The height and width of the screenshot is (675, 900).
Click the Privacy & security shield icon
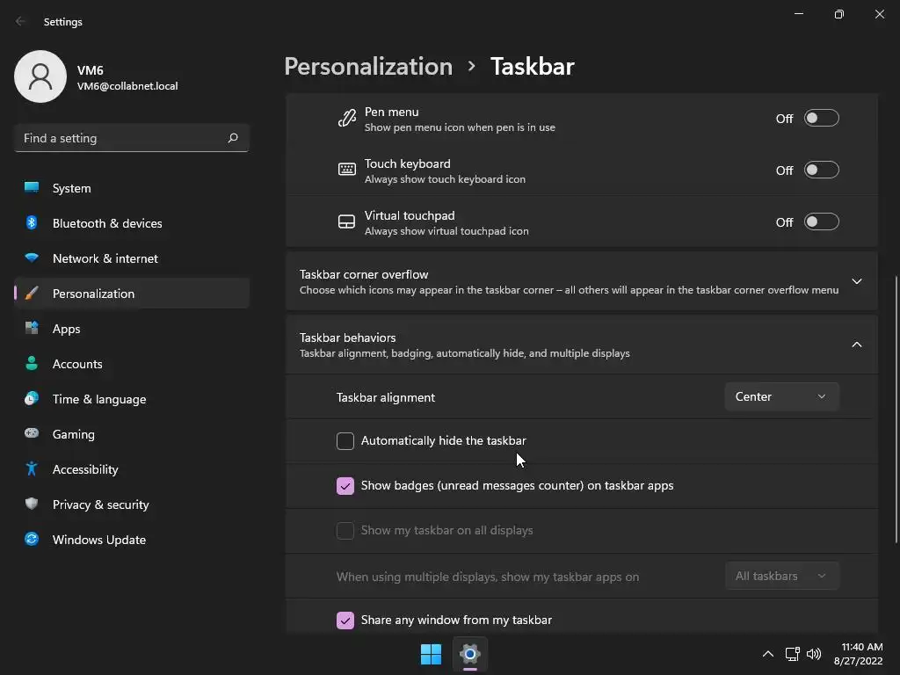32,504
